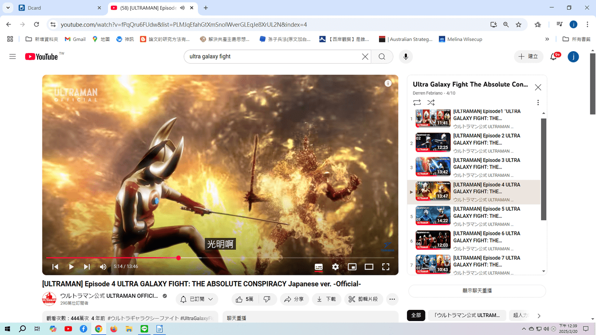
Task: Open the playlist three-dot options menu
Action: 538,102
